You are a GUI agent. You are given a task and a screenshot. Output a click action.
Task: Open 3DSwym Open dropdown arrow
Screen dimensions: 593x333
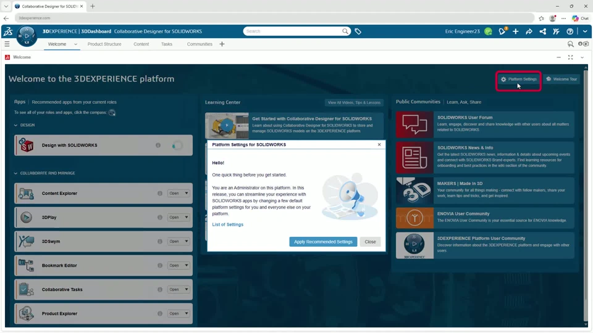coord(187,241)
